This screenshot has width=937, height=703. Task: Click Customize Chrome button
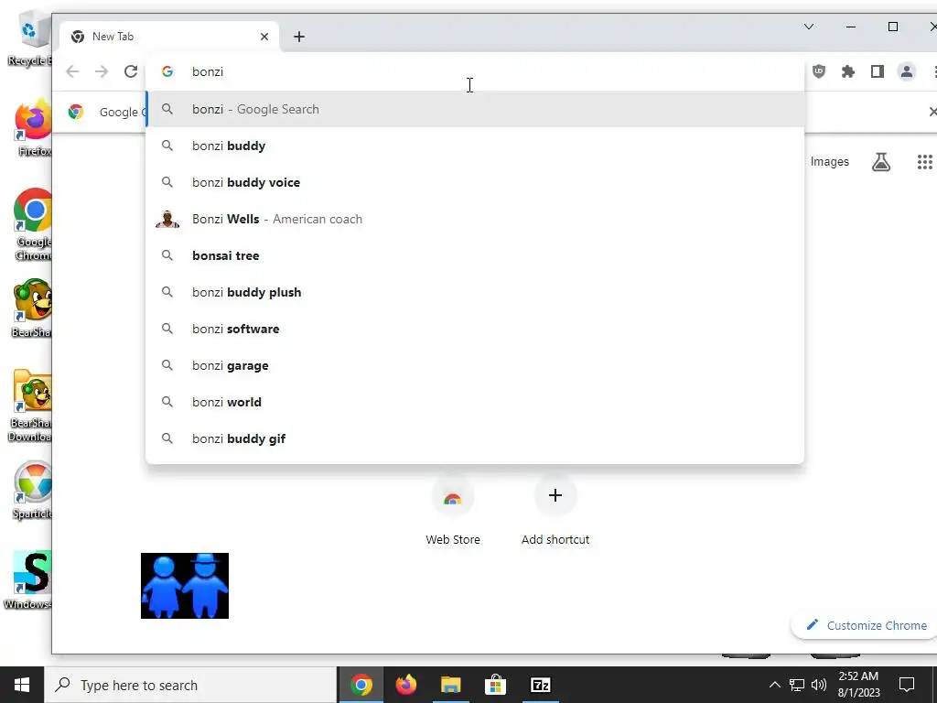tap(866, 625)
